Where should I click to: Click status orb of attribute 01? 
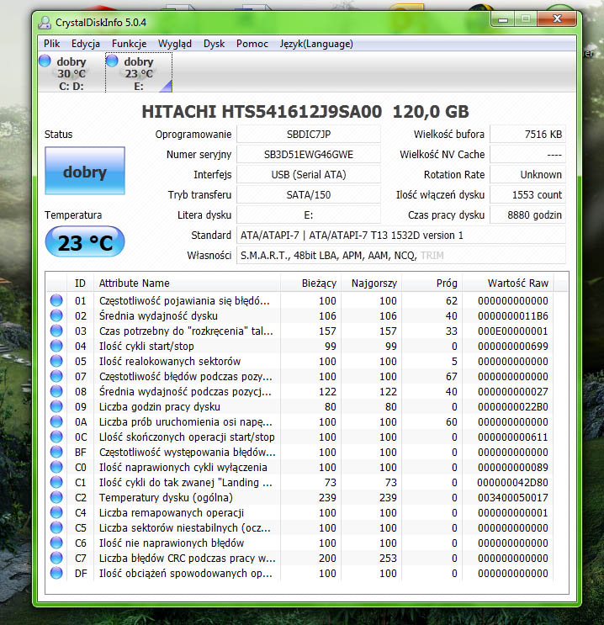[x=56, y=300]
